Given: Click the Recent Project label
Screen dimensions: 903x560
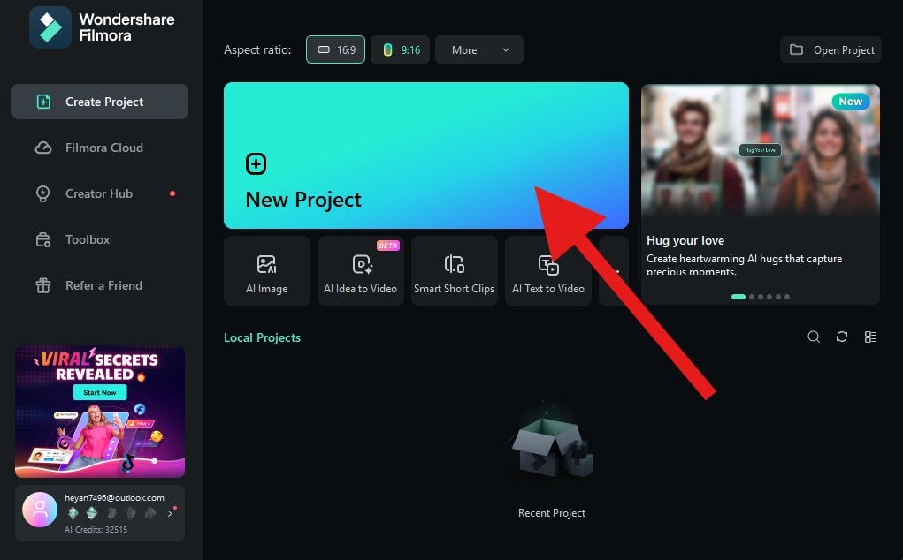Looking at the screenshot, I should pyautogui.click(x=552, y=513).
